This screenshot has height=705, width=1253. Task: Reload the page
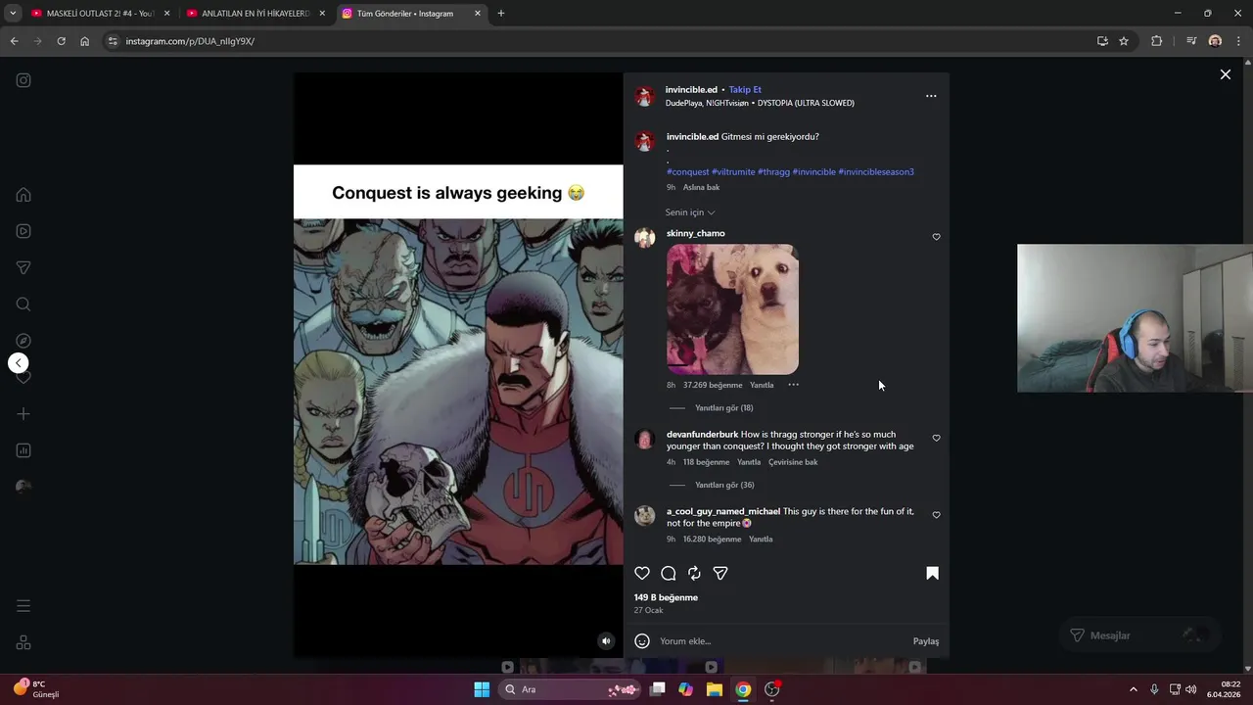[61, 41]
